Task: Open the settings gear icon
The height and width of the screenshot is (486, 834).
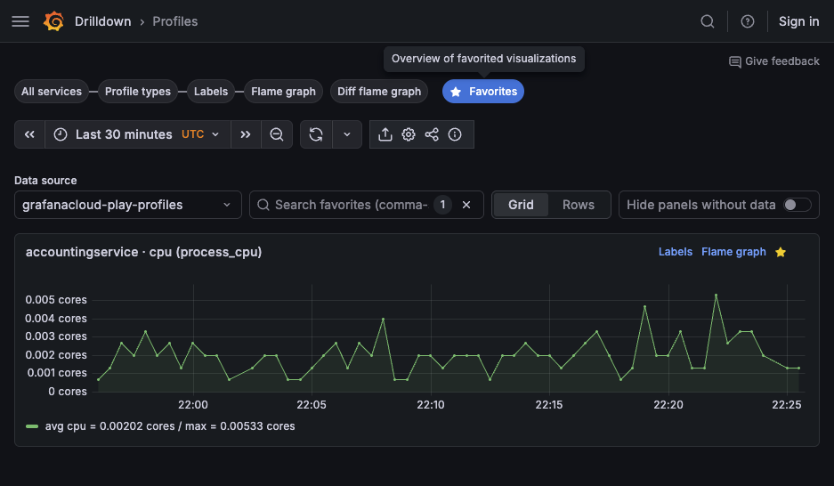Action: click(x=409, y=134)
